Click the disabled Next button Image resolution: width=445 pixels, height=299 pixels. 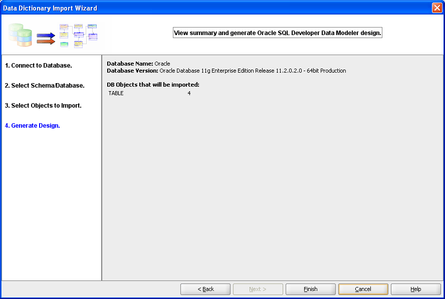pos(258,289)
